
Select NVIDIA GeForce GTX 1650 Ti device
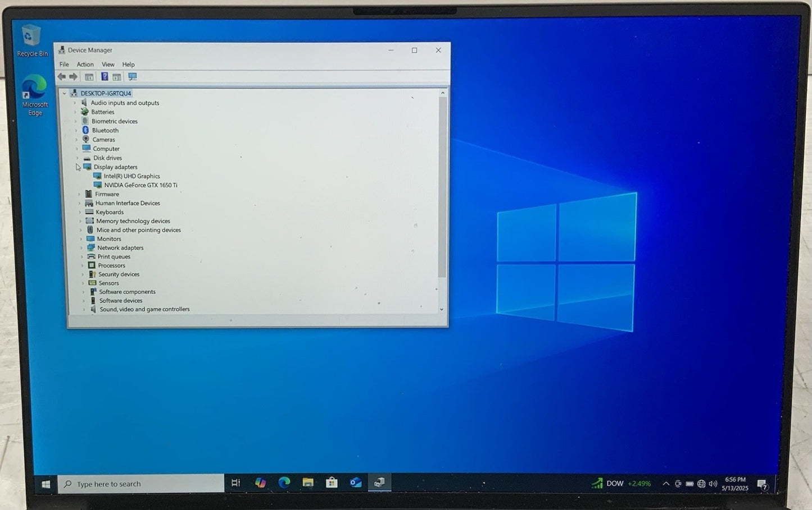pos(140,185)
